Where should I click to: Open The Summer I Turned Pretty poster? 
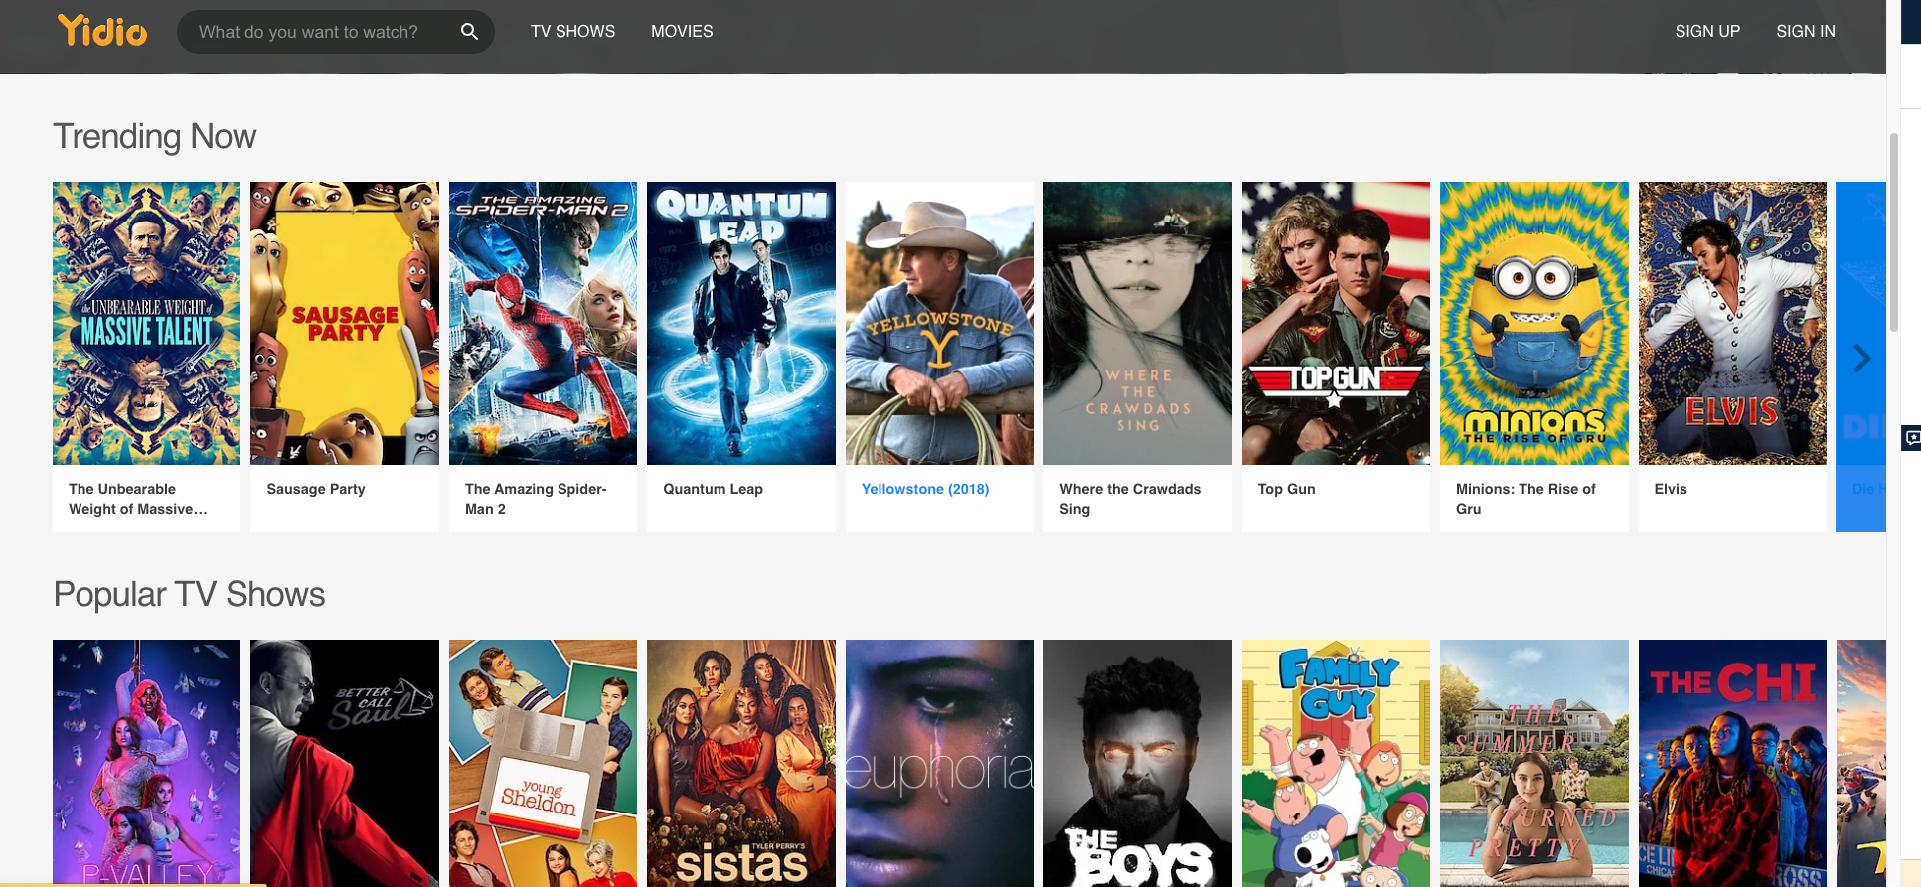pos(1533,763)
